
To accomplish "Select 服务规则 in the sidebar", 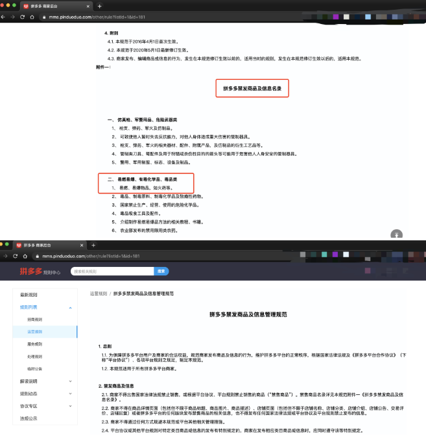I will [x=34, y=344].
